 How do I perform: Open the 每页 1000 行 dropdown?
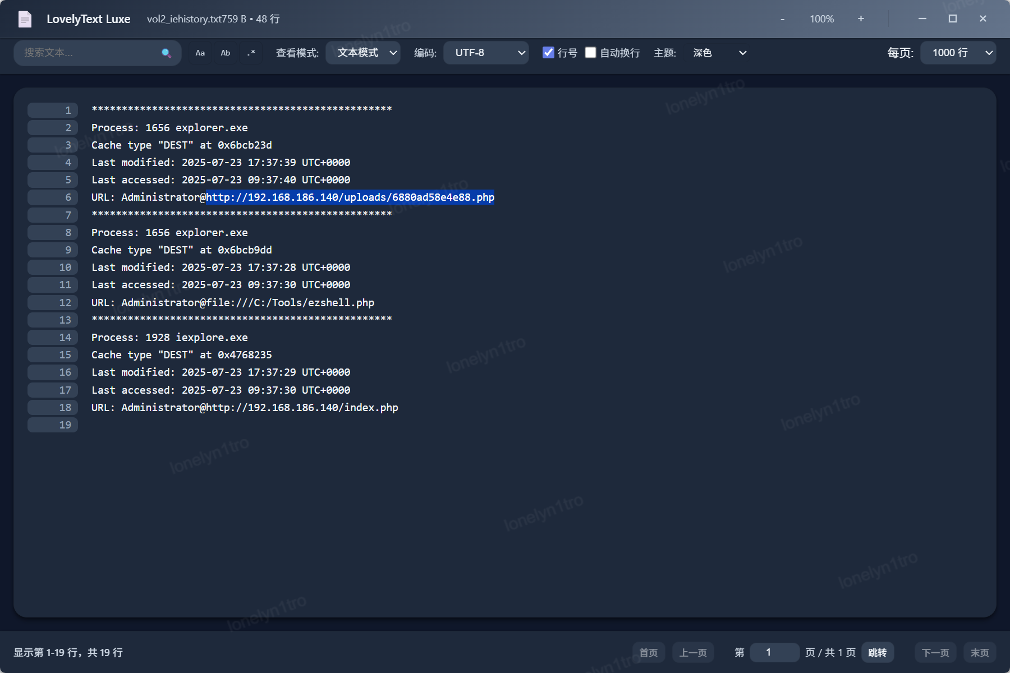pos(958,53)
